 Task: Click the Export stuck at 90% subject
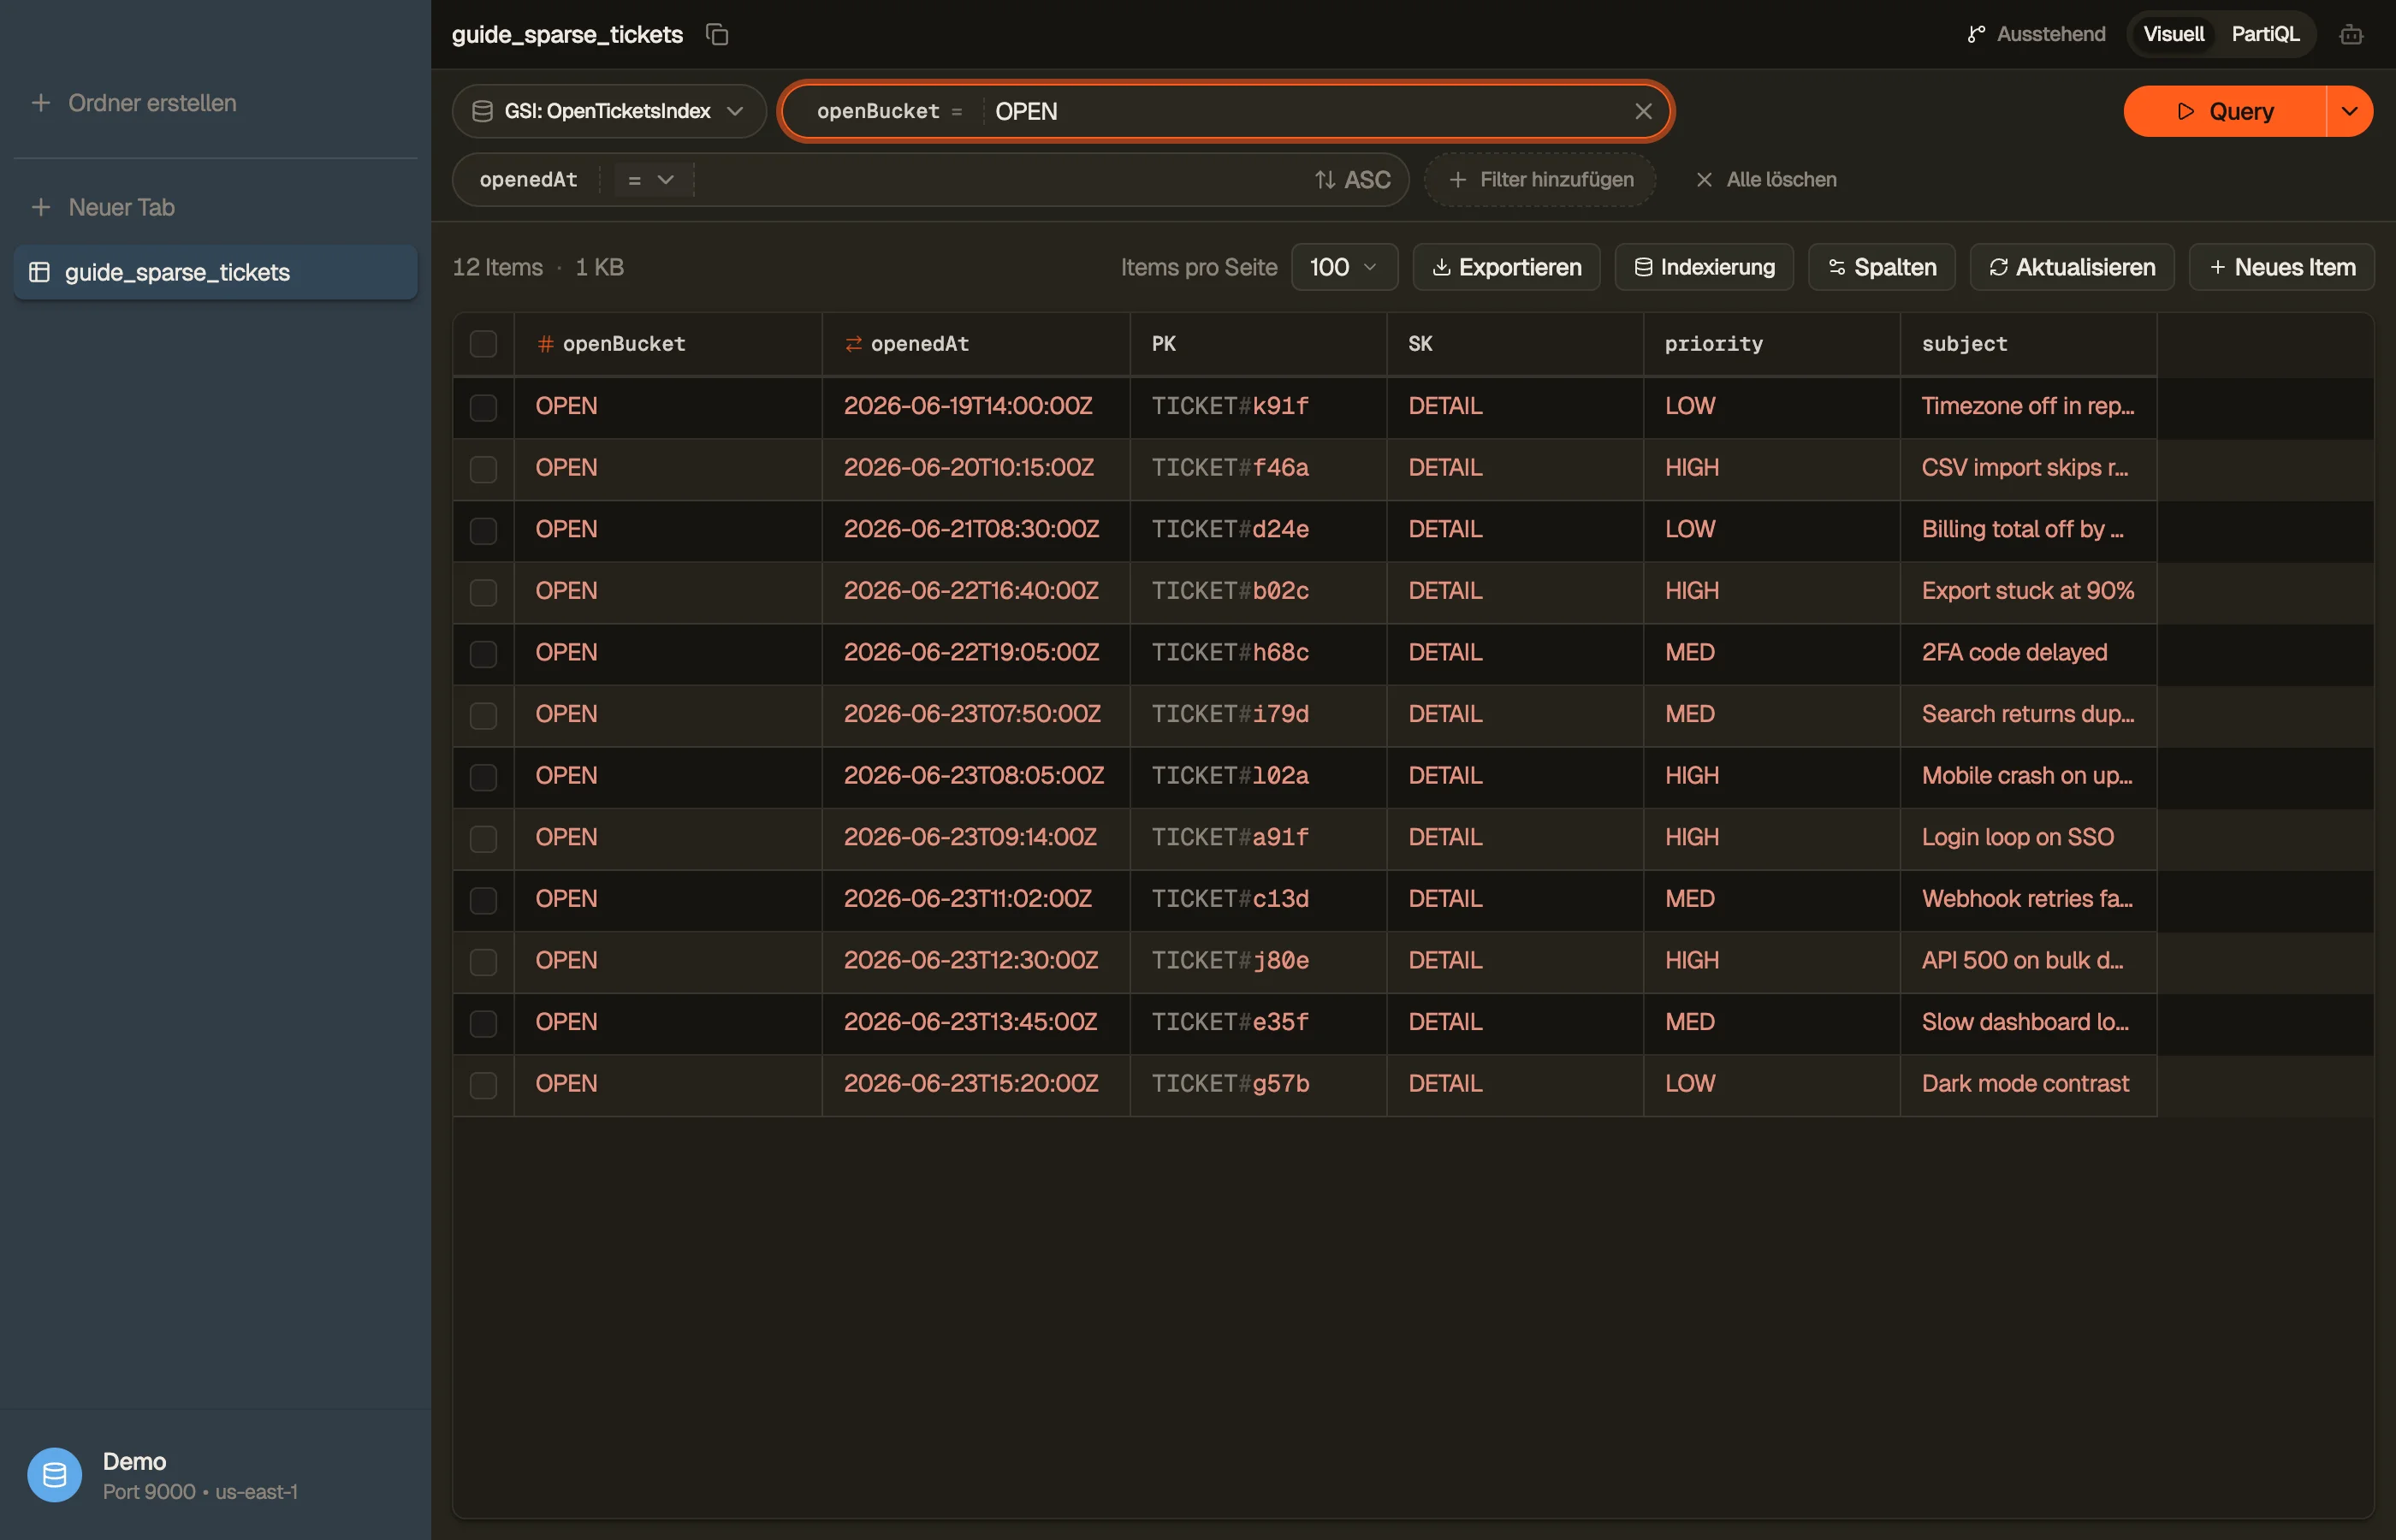tap(2028, 591)
